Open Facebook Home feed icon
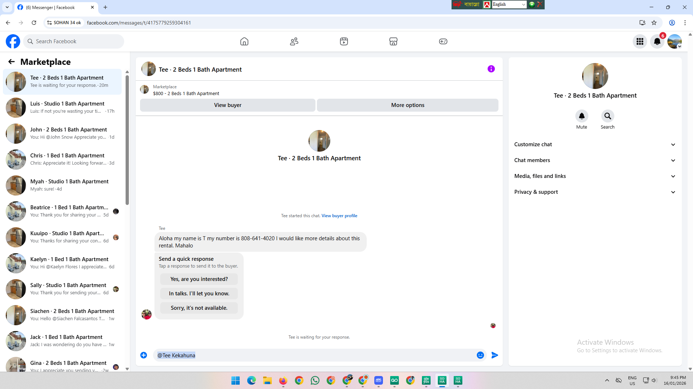The height and width of the screenshot is (389, 693). pyautogui.click(x=244, y=41)
